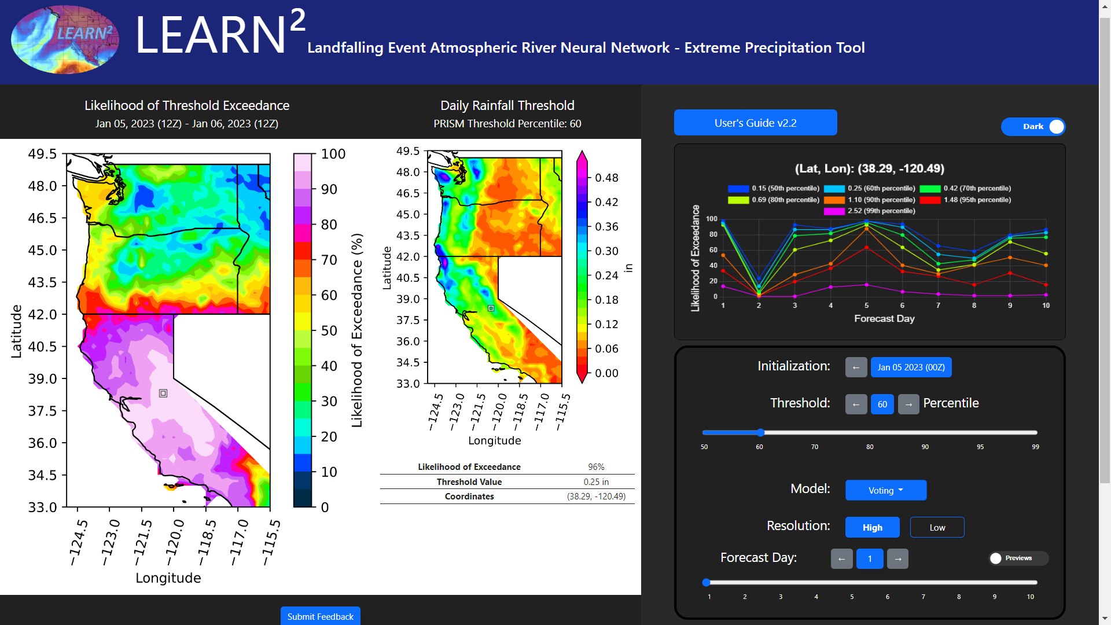Click the 10 tick label under forecast day slider
Image resolution: width=1111 pixels, height=625 pixels.
pyautogui.click(x=1031, y=597)
